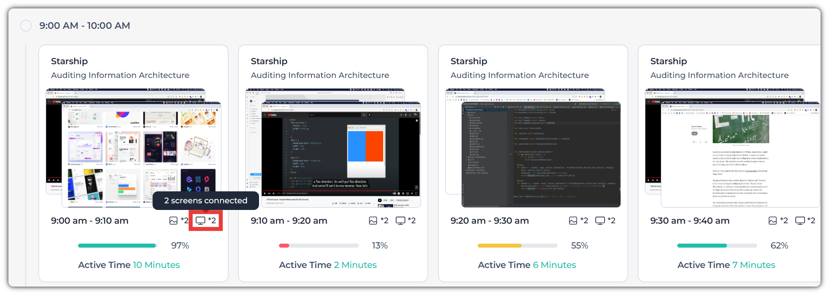Click Starship title on 9:20 am card
This screenshot has height=295, width=829.
tap(469, 61)
